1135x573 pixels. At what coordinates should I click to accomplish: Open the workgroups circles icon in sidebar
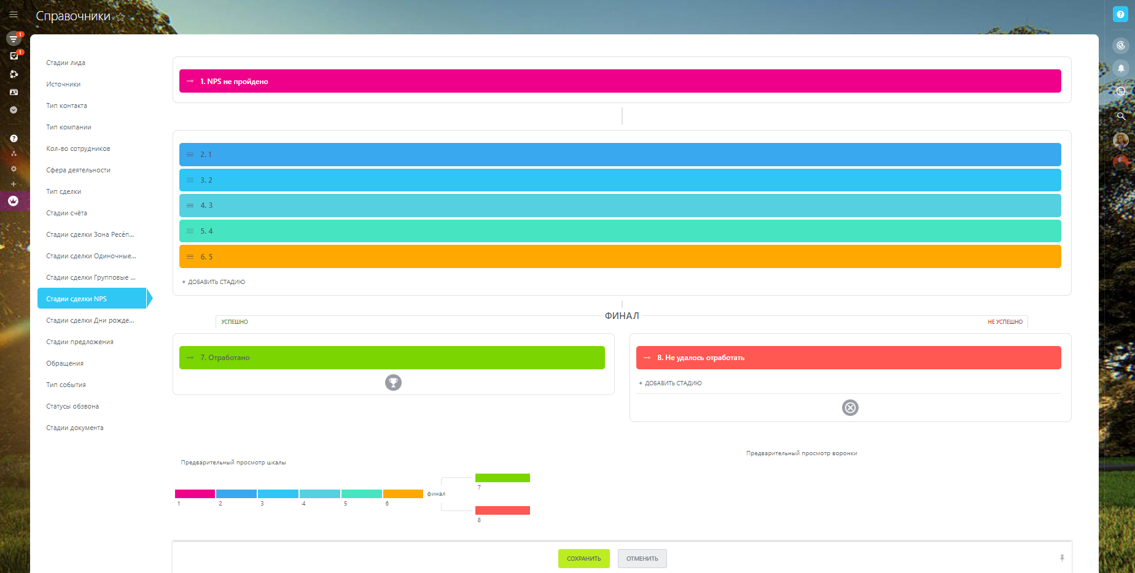pos(14,74)
